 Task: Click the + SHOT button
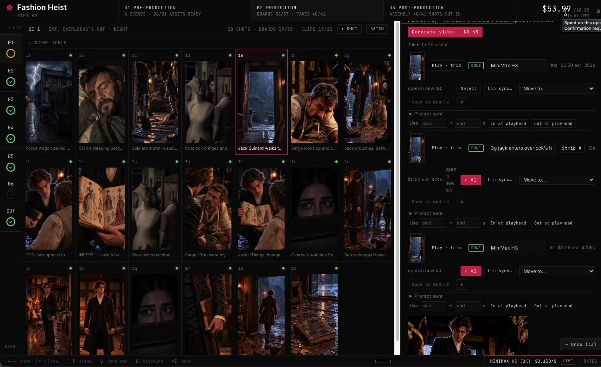(349, 29)
